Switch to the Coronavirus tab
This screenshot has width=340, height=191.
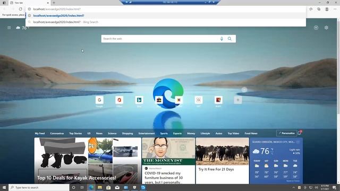(x=57, y=133)
